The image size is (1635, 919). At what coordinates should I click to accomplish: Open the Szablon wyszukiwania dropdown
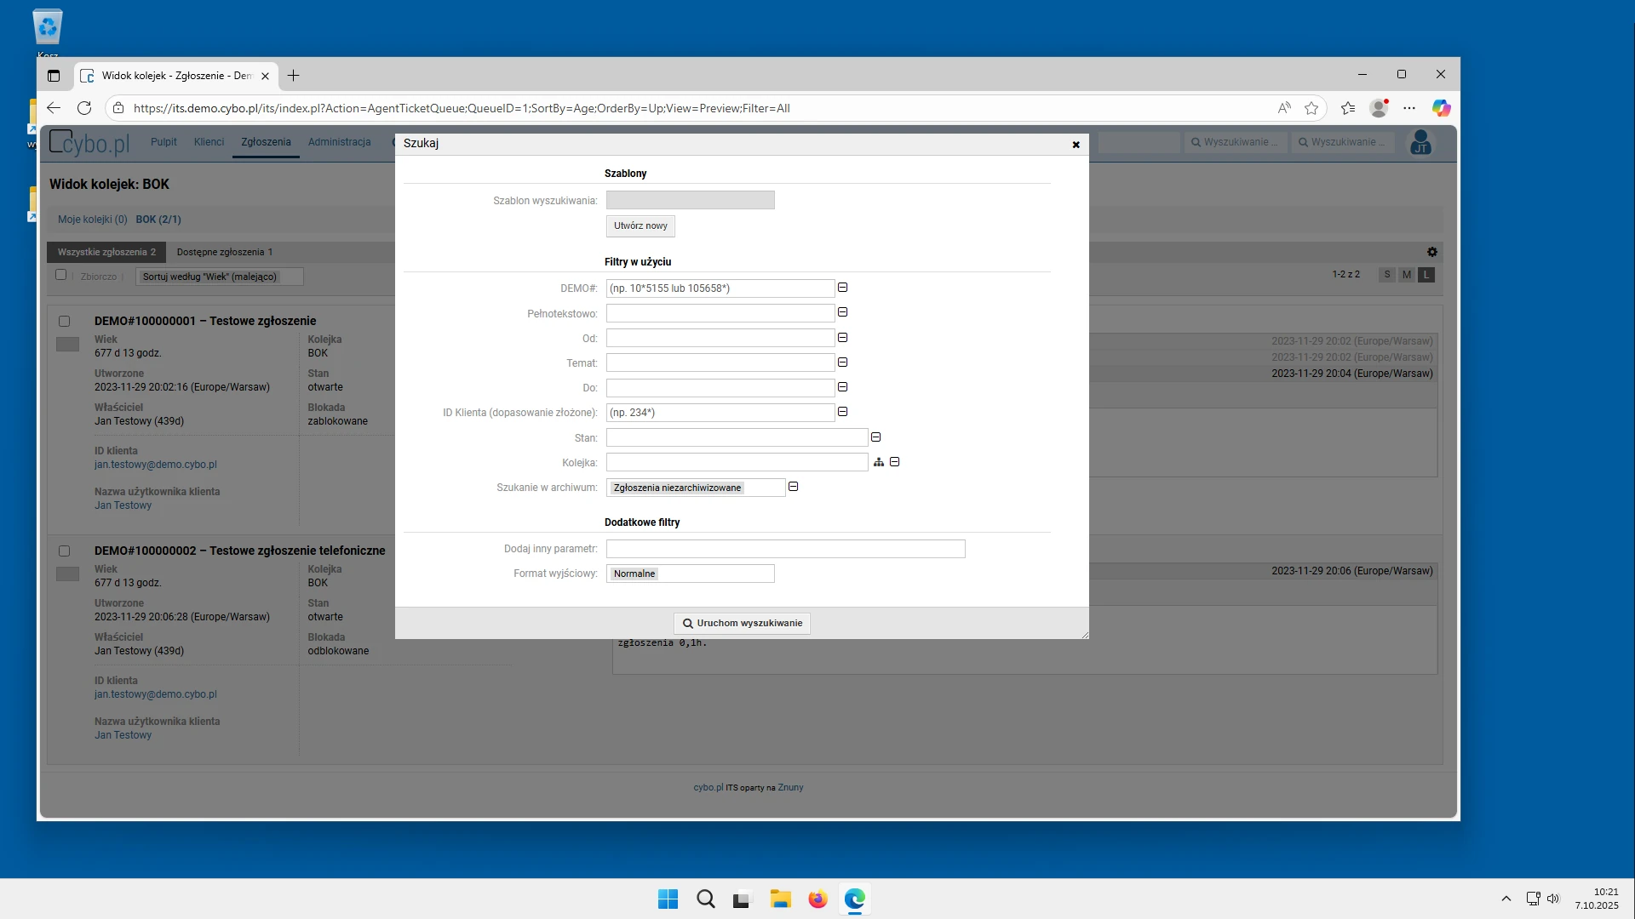(x=690, y=201)
